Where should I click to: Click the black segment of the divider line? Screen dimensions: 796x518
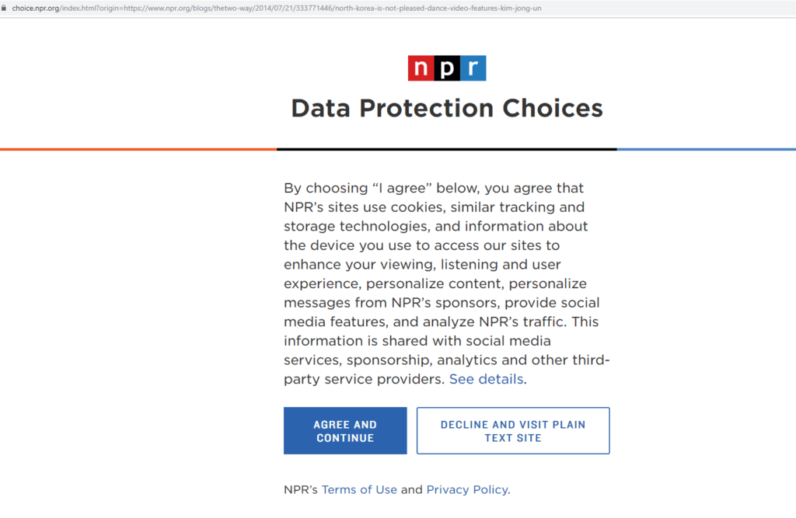[446, 149]
